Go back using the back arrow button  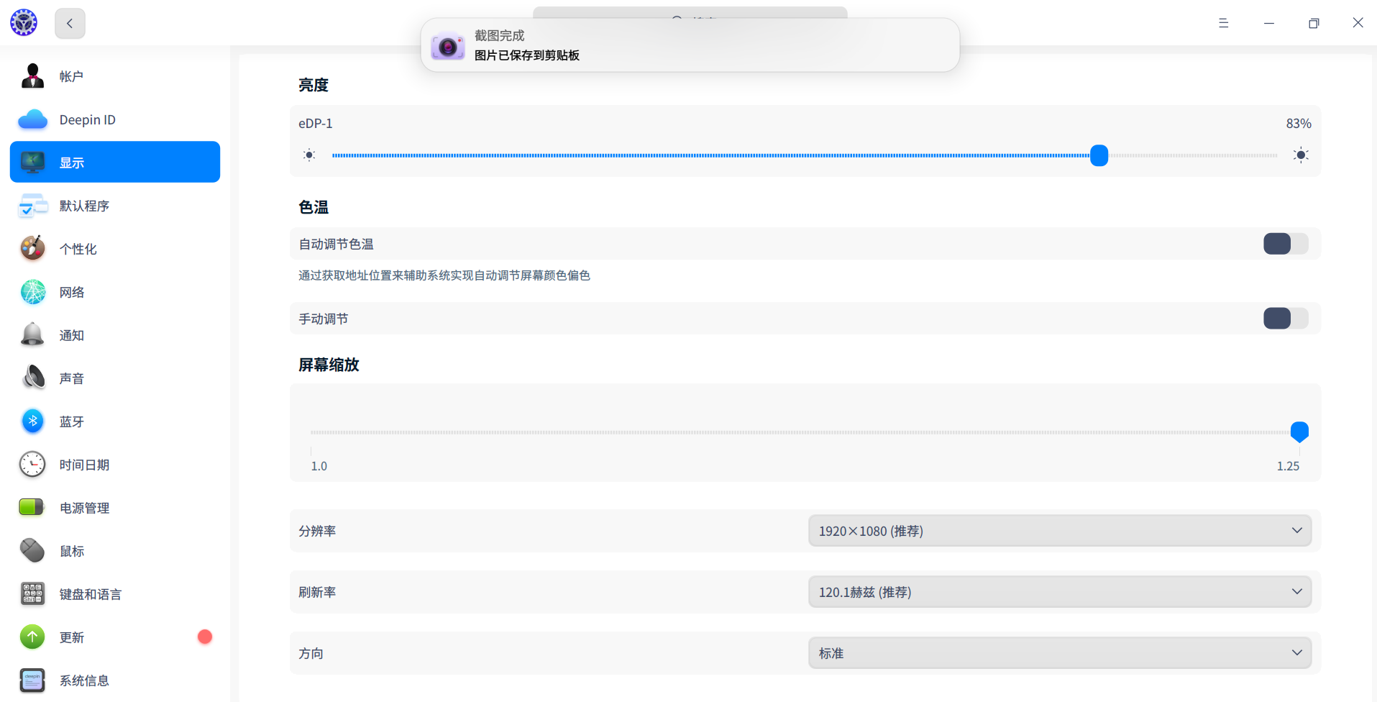[x=70, y=23]
